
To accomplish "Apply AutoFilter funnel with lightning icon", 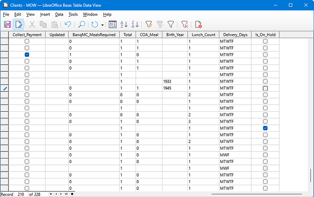I will coord(149,25).
